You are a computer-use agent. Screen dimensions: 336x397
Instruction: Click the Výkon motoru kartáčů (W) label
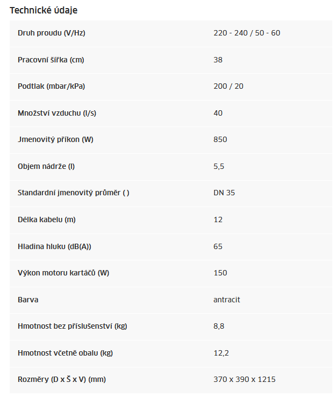[63, 273]
